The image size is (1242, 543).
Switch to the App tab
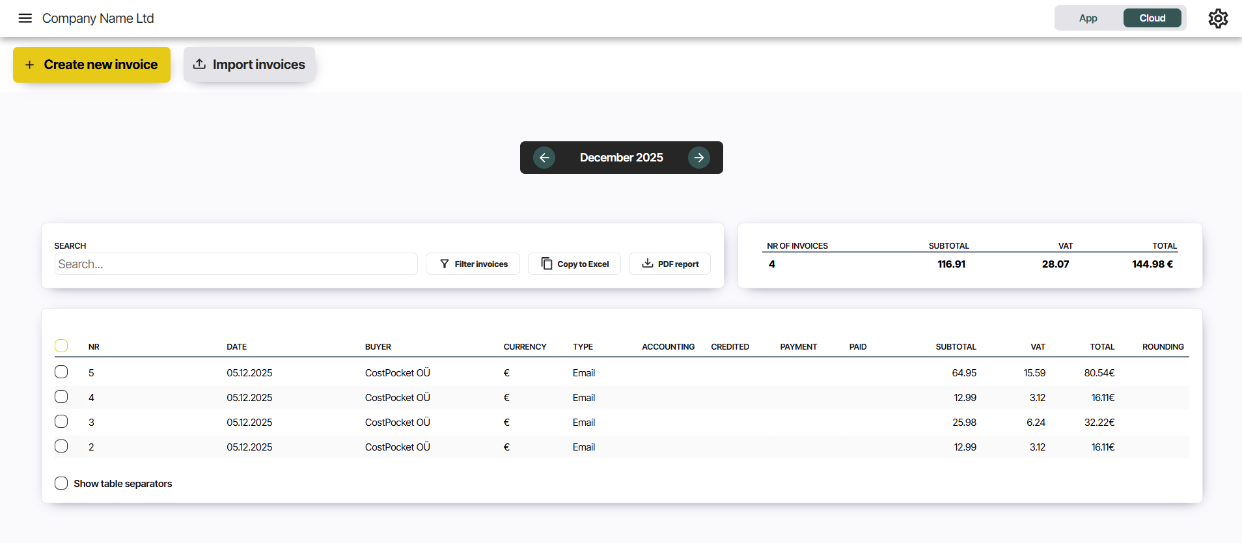[x=1088, y=18]
